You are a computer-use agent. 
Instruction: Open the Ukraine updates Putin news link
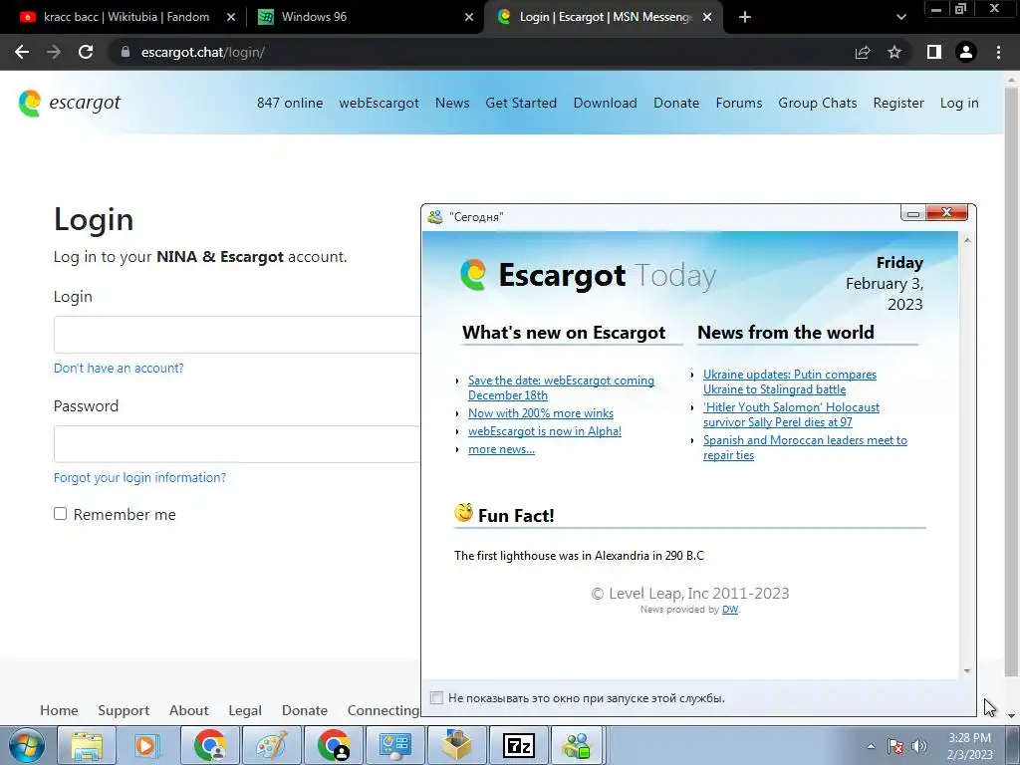790,382
